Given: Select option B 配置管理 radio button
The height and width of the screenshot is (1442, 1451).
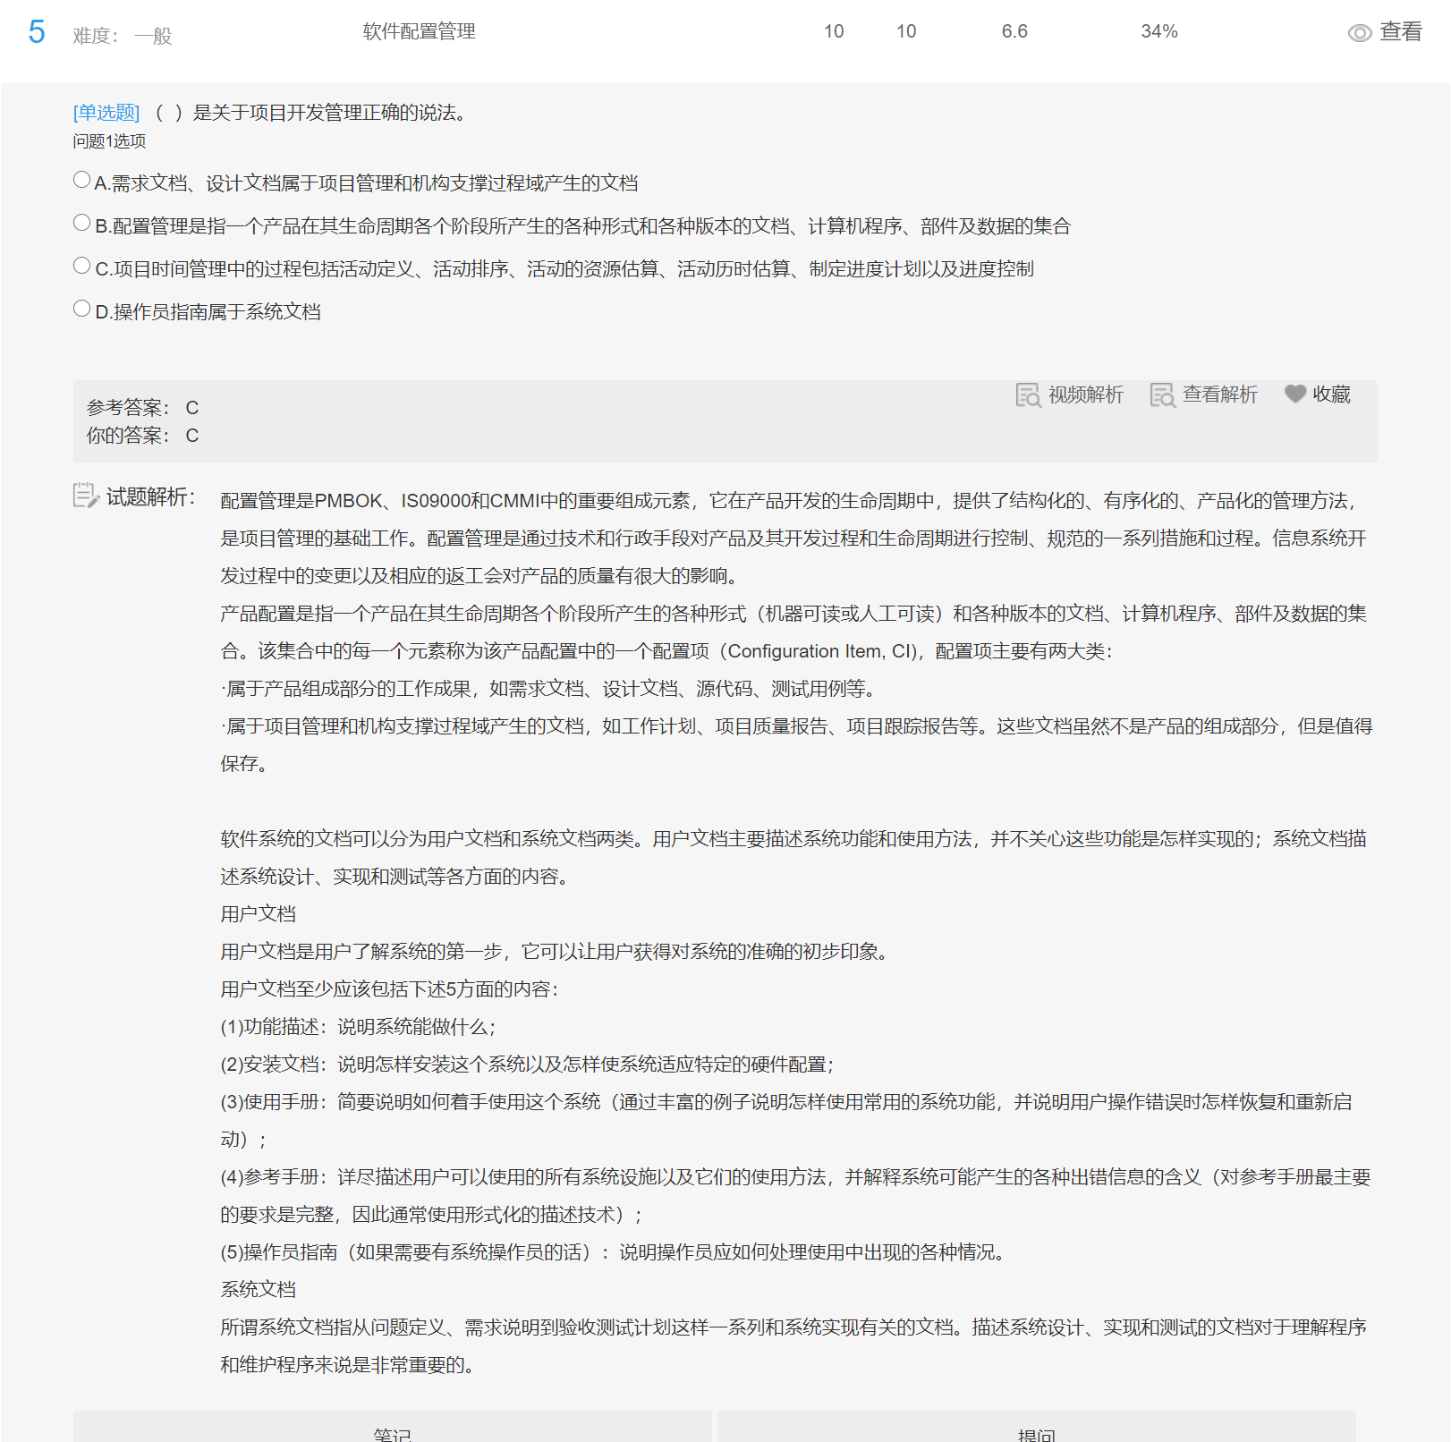Looking at the screenshot, I should [81, 223].
